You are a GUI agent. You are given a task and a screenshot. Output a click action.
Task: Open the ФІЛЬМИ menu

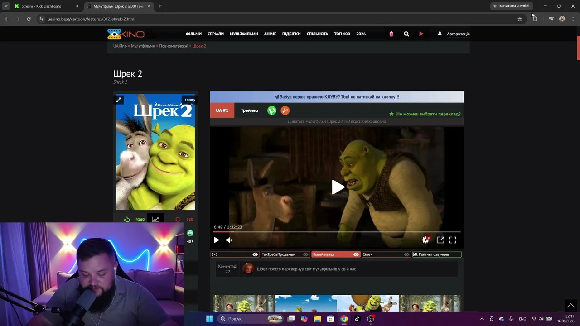pos(193,34)
